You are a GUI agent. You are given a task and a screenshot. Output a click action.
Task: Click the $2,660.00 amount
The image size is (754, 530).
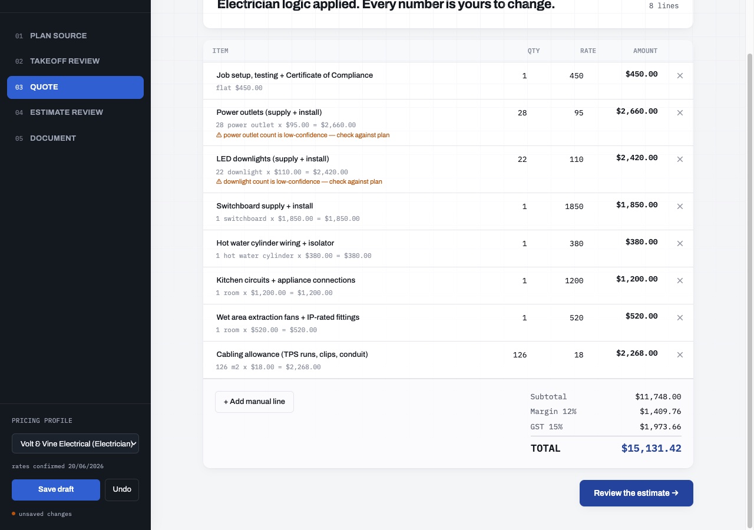pyautogui.click(x=637, y=111)
